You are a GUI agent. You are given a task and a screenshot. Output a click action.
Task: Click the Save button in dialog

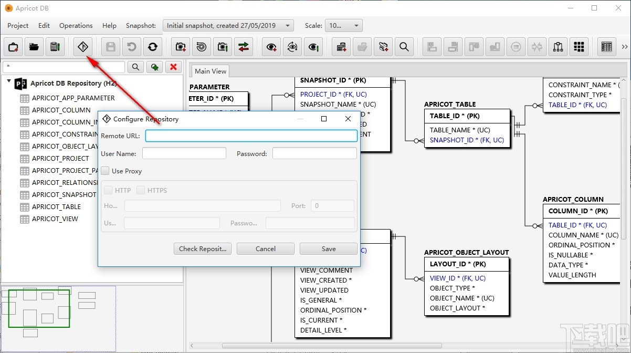tap(328, 248)
